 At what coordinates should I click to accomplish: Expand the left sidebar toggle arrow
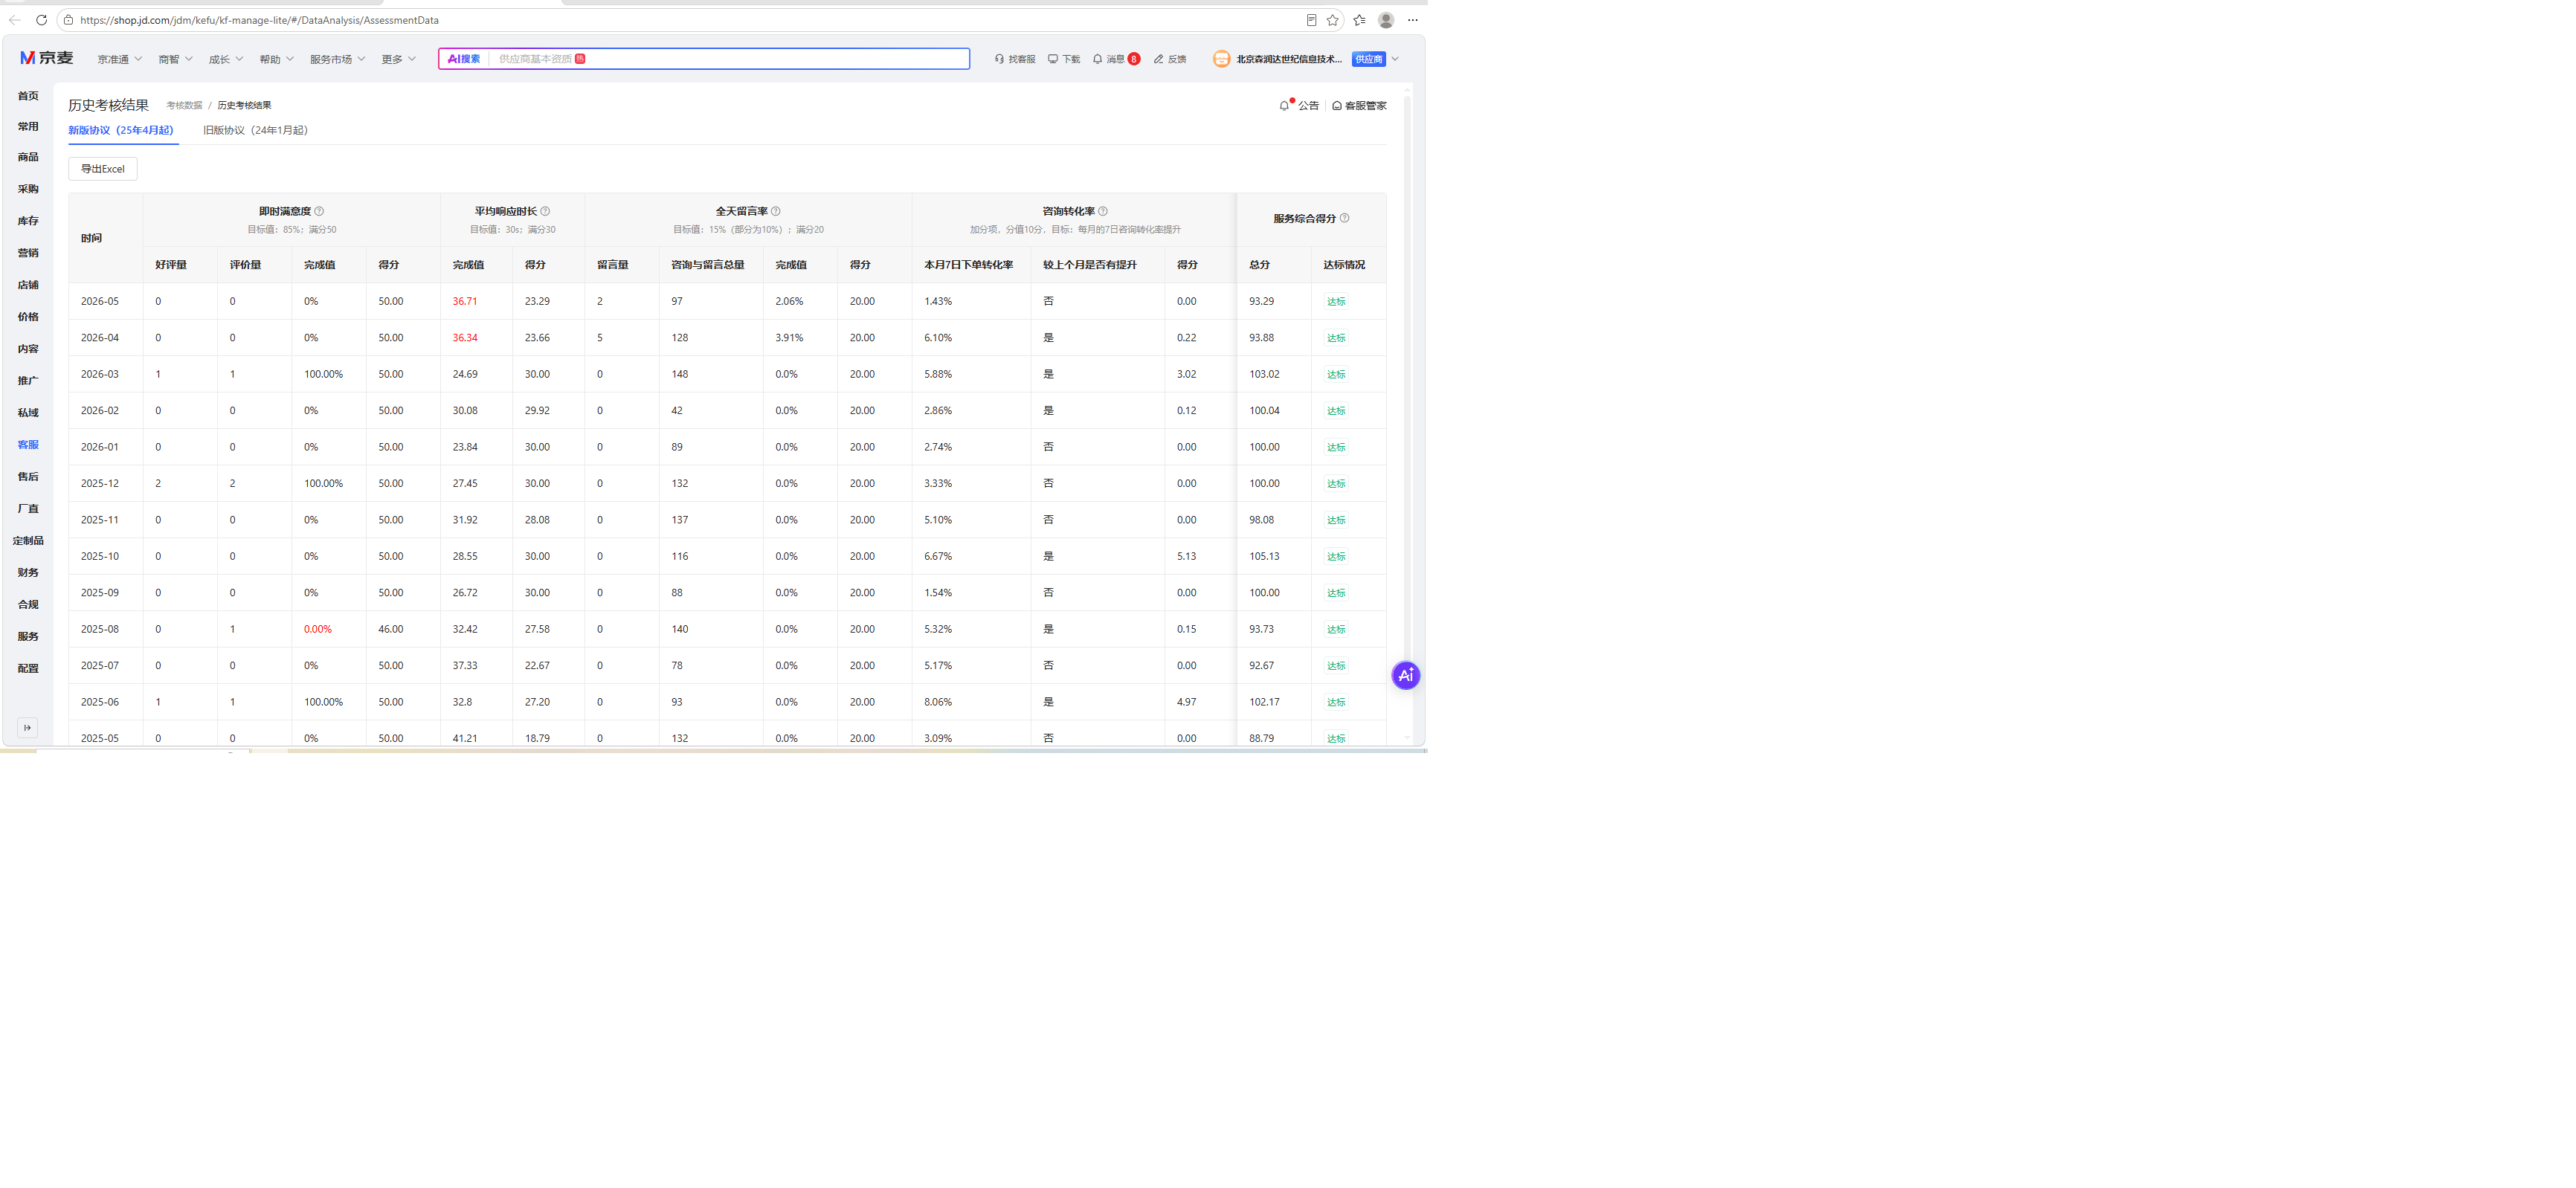coord(27,727)
